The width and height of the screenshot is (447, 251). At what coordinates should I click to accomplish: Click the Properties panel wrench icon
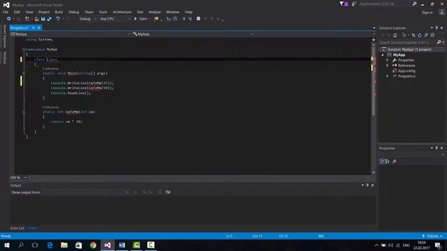[x=395, y=161]
